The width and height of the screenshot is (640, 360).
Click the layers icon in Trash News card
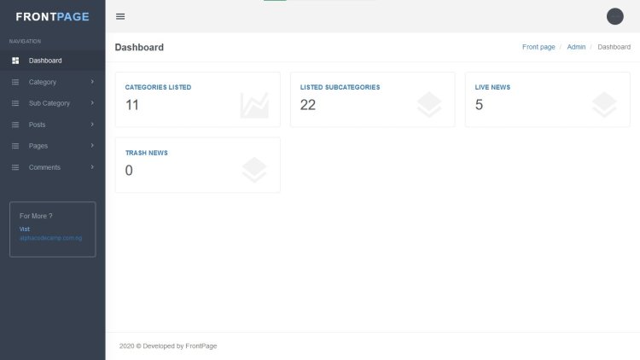pos(254,171)
